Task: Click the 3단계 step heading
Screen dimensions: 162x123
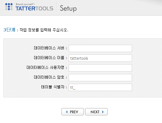Action: pos(9,30)
